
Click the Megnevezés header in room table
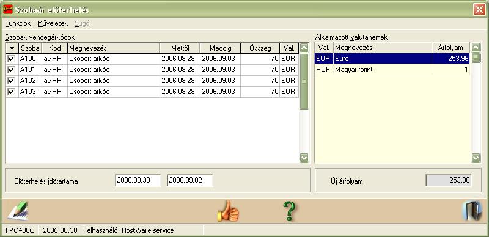(x=114, y=48)
